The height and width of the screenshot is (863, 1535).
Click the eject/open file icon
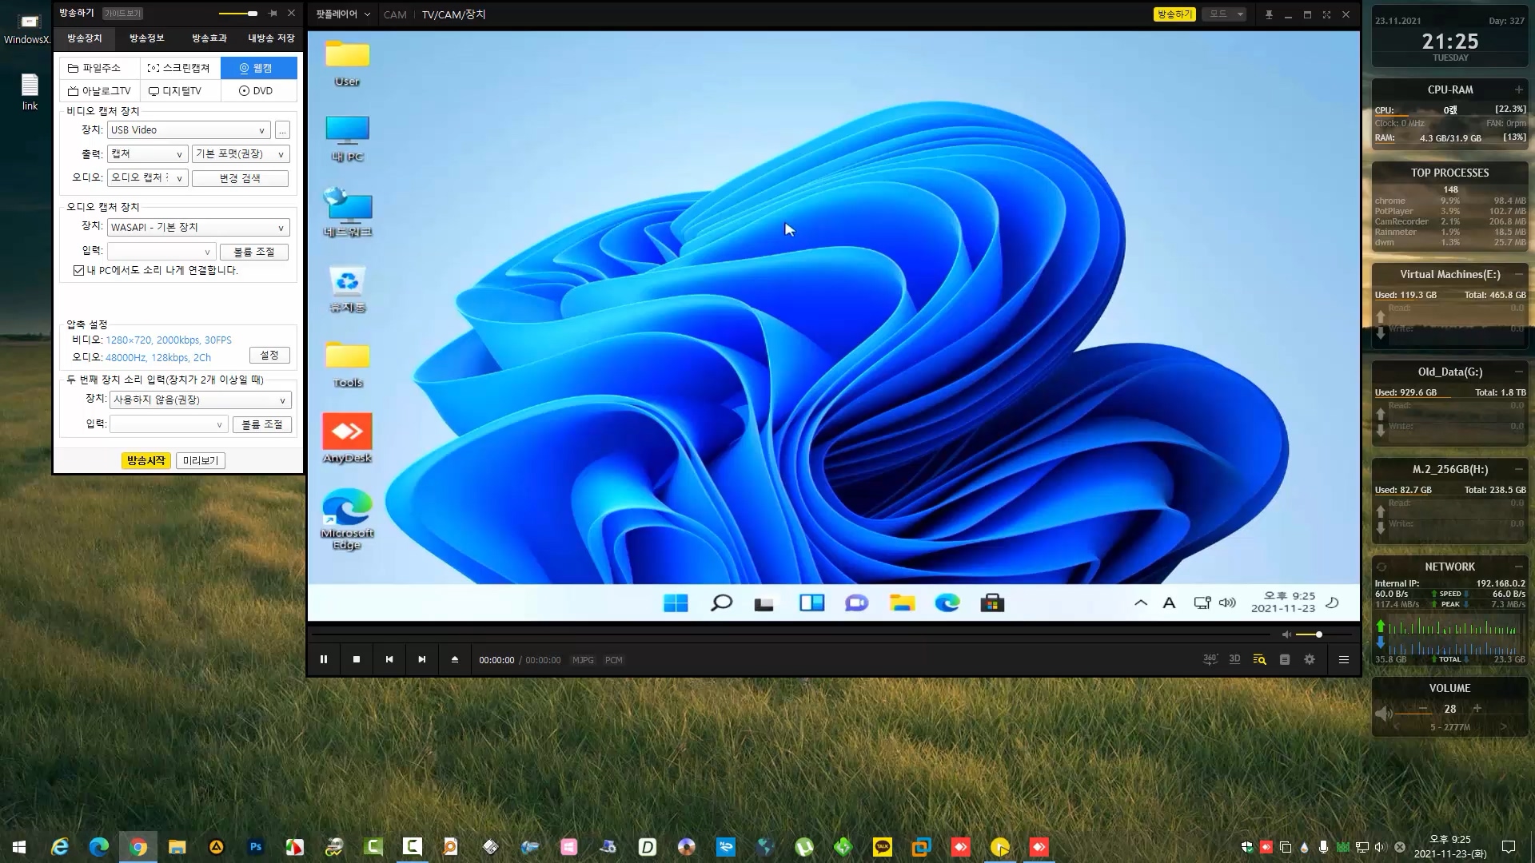pos(455,659)
